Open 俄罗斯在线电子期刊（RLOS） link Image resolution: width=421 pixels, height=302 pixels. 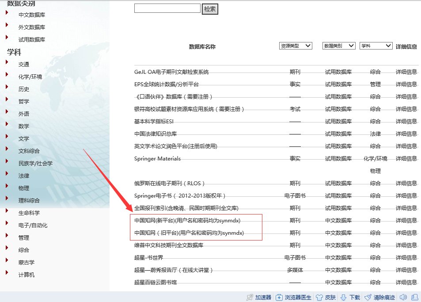point(170,183)
